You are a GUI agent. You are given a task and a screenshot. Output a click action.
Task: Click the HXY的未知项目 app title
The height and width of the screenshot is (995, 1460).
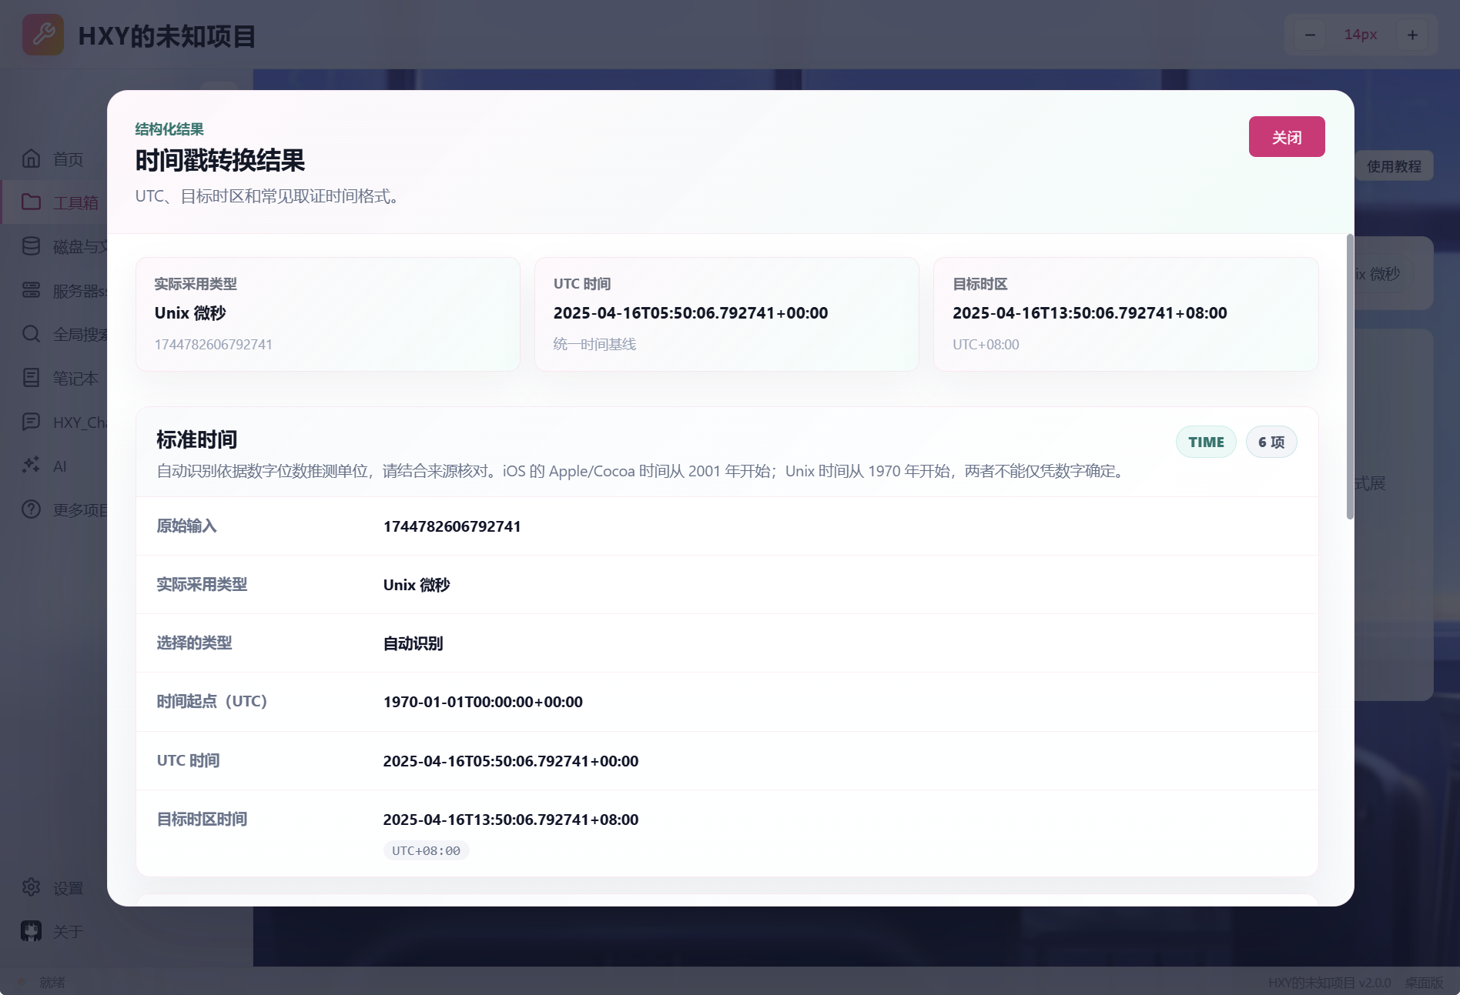[167, 36]
